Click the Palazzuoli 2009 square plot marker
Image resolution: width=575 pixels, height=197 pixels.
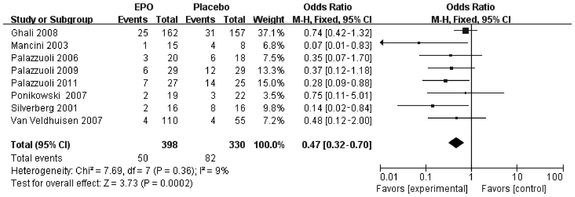pos(451,68)
